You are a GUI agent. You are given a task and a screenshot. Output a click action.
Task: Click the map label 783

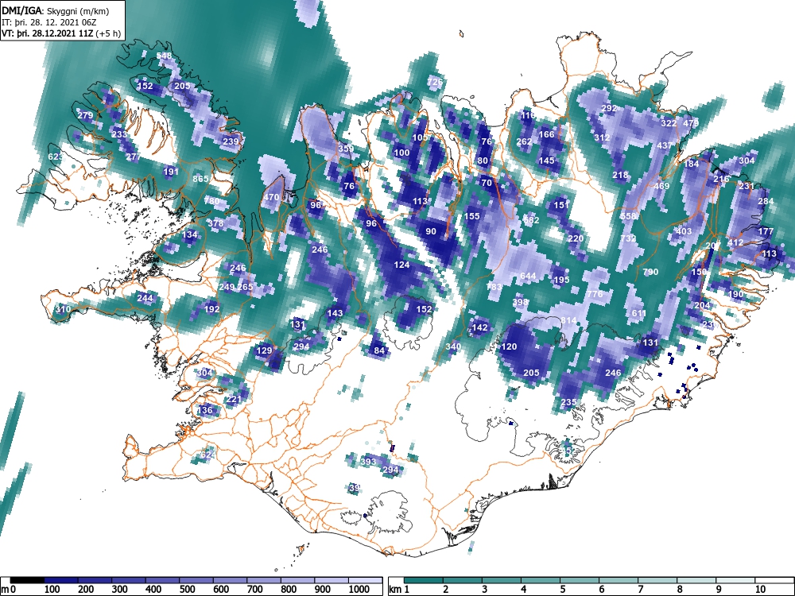pos(494,287)
